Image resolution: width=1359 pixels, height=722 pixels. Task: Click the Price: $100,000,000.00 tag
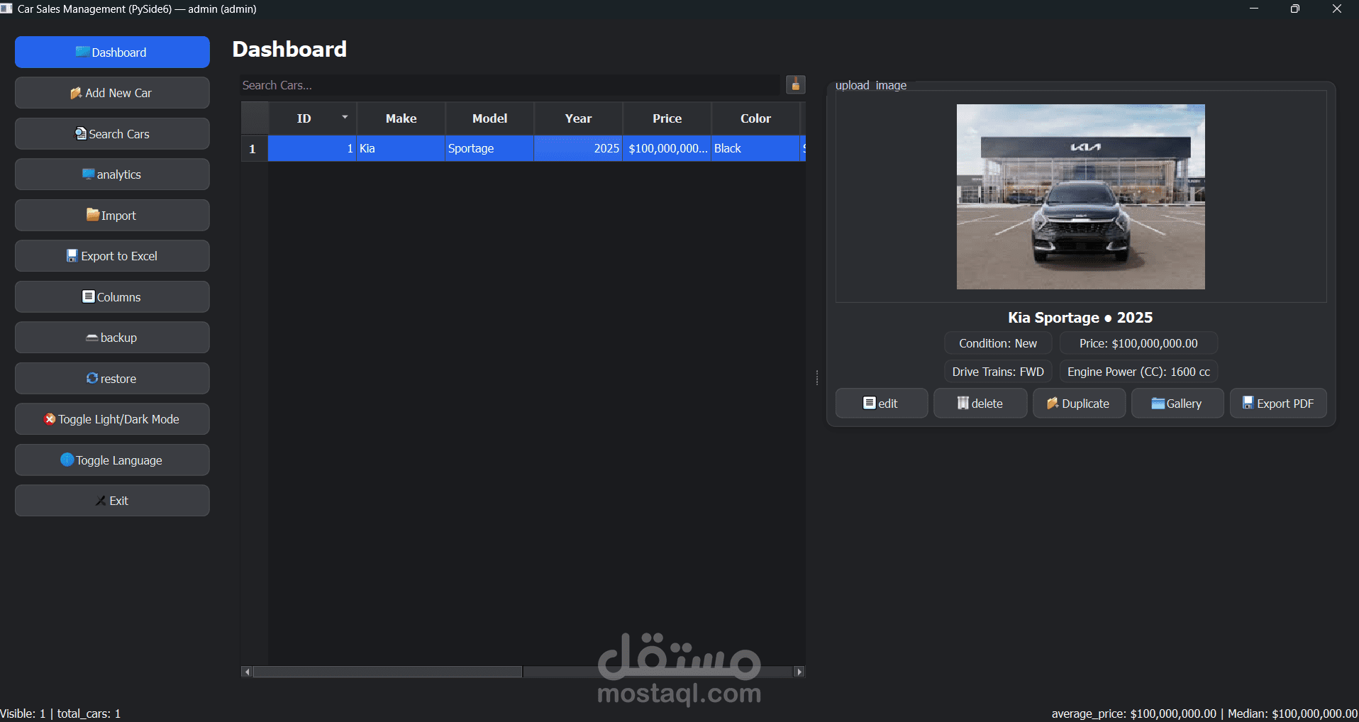[x=1138, y=343]
